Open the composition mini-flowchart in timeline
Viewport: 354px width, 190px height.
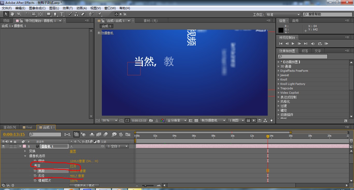click(67, 134)
